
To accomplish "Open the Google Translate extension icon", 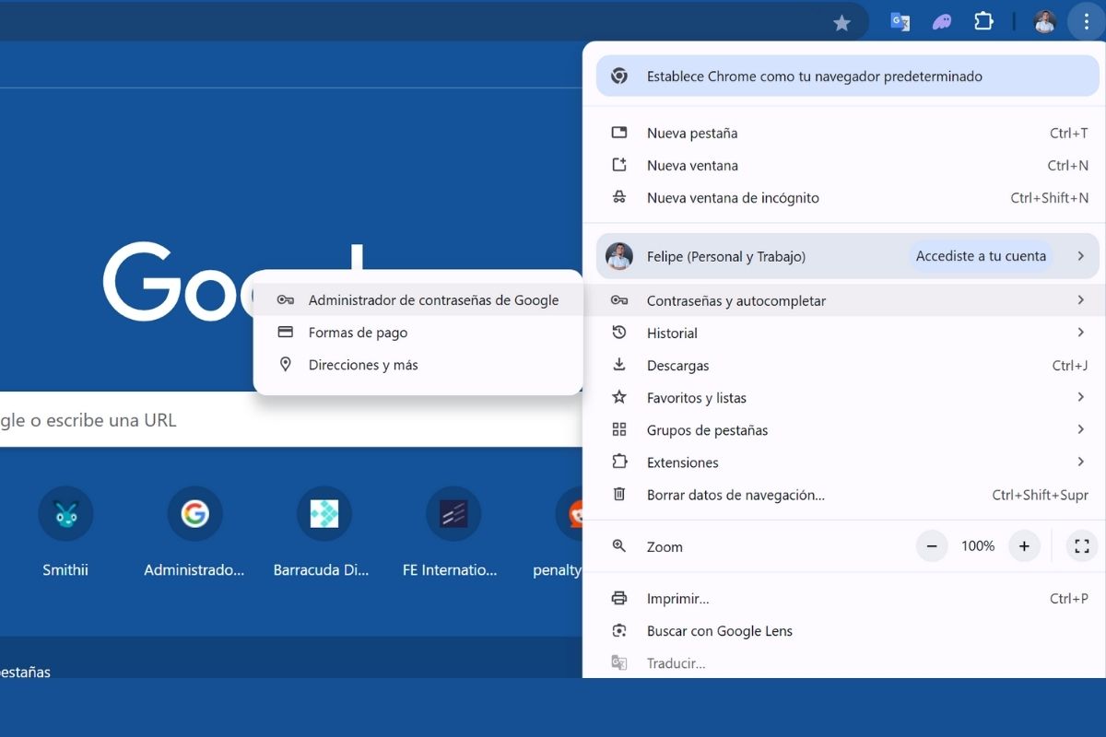I will click(900, 20).
